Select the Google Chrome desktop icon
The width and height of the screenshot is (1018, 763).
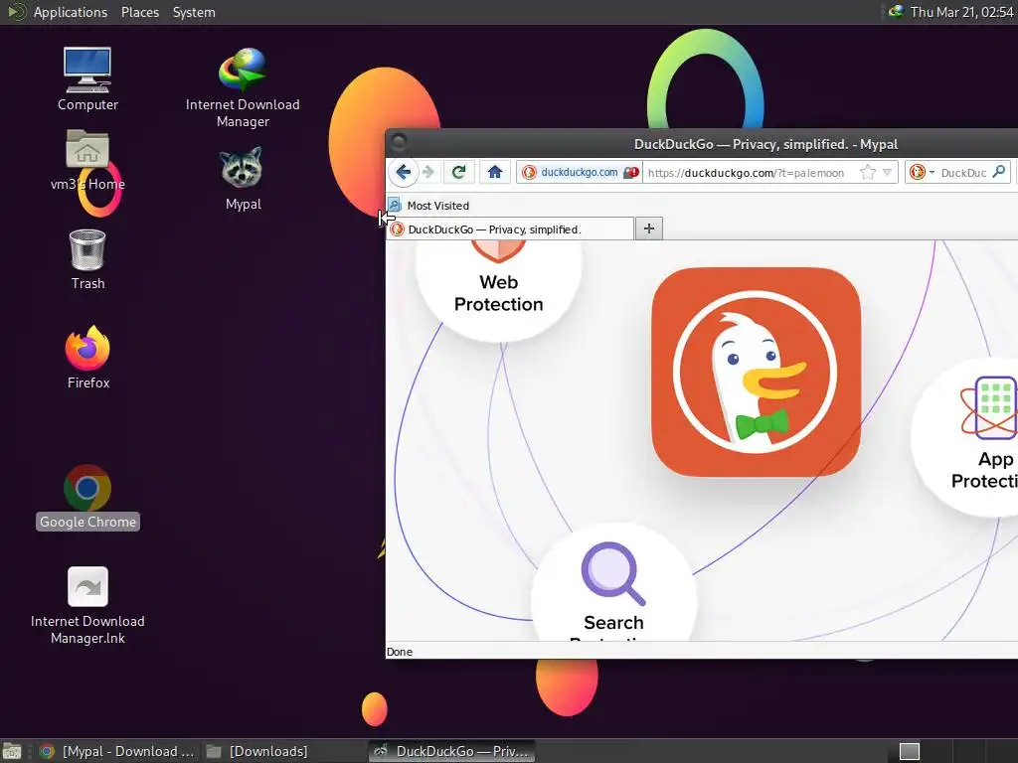(87, 498)
